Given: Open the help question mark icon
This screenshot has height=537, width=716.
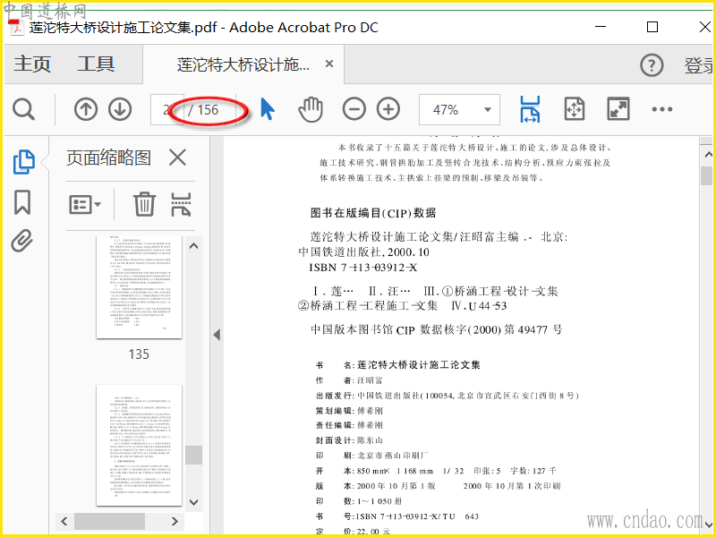Looking at the screenshot, I should (652, 65).
